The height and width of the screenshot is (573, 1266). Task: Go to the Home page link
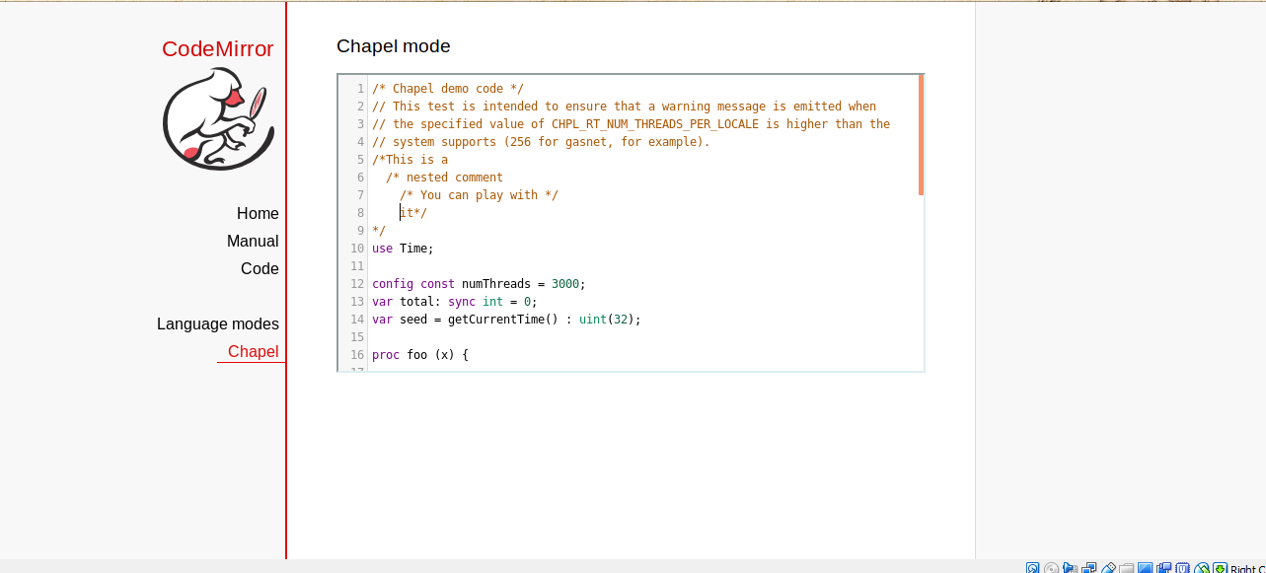pos(258,214)
